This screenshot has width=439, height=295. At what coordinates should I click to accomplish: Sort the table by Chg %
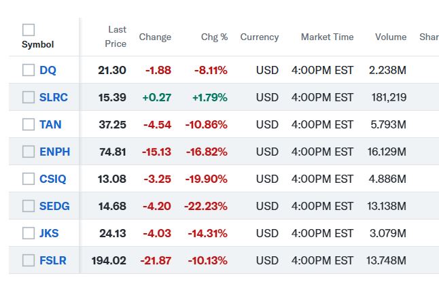(x=214, y=37)
